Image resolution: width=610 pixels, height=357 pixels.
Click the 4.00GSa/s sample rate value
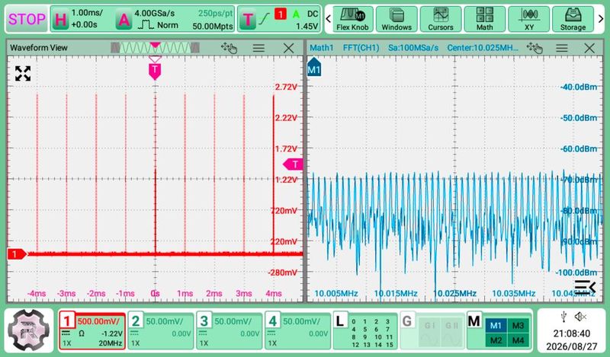pos(155,13)
